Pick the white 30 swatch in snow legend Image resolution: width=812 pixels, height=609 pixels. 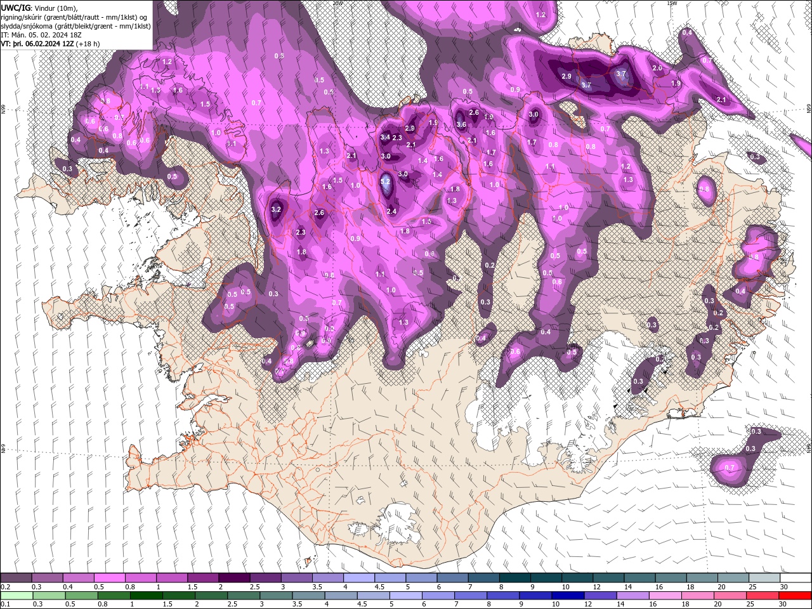pos(796,578)
